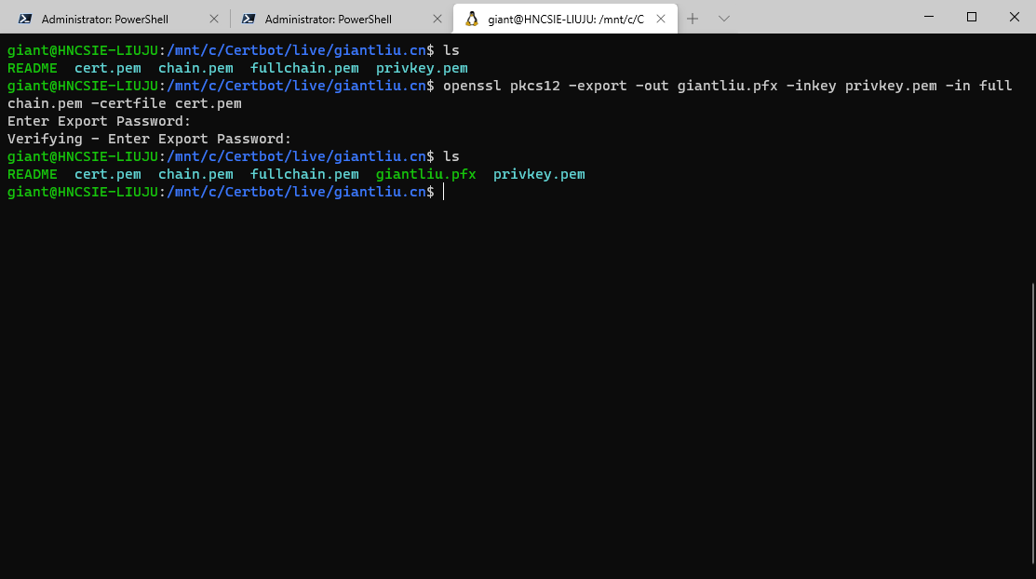1036x579 pixels.
Task: Click privkey.pem in first ls output
Action: coord(422,68)
